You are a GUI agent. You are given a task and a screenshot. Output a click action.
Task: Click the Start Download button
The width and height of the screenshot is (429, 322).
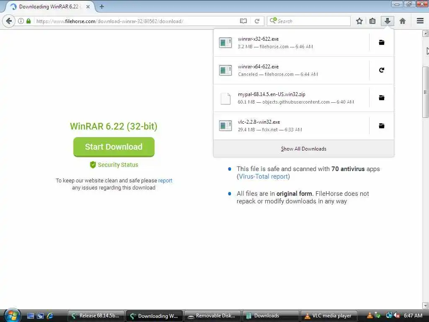[114, 147]
